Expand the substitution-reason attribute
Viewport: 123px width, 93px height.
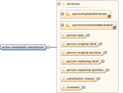(99, 79)
